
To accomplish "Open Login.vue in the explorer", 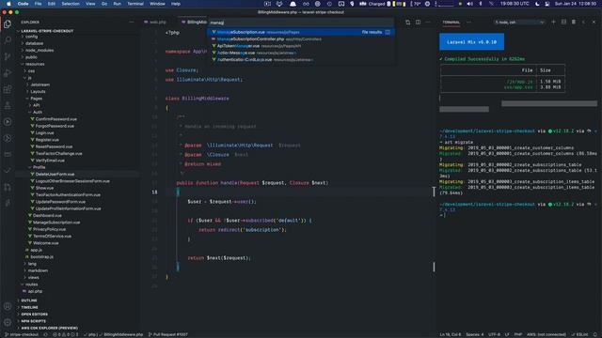I will pyautogui.click(x=44, y=133).
